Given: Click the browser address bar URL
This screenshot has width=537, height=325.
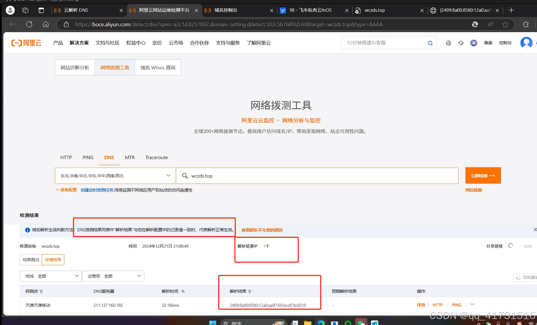Looking at the screenshot, I should 229,24.
